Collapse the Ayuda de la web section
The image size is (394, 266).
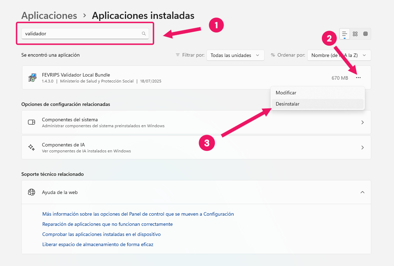point(363,192)
